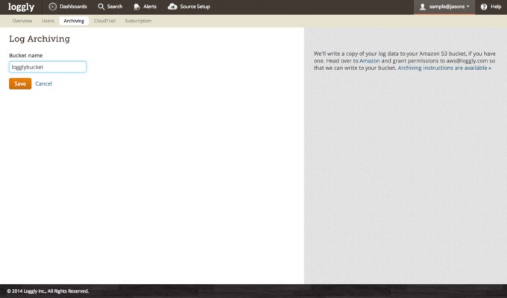
Task: Click the user avatar icon
Action: pyautogui.click(x=423, y=7)
